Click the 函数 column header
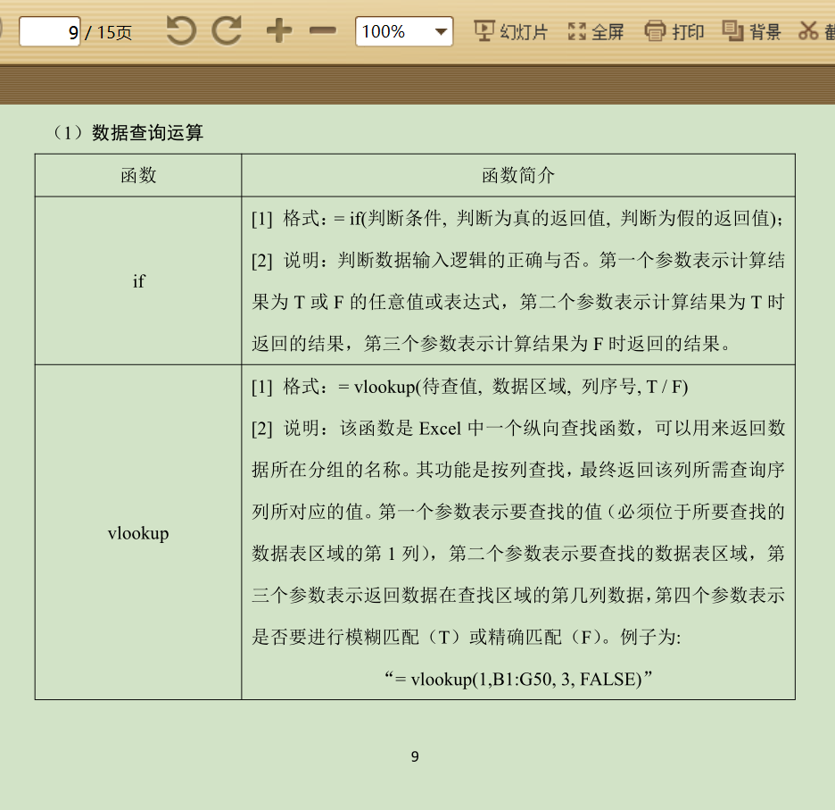835x810 pixels. pyautogui.click(x=138, y=175)
